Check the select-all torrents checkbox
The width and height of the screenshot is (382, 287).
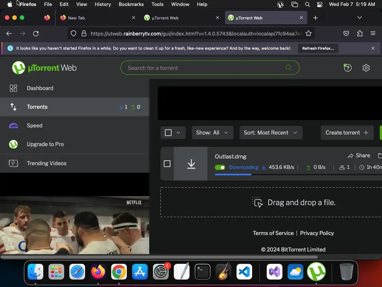[168, 133]
